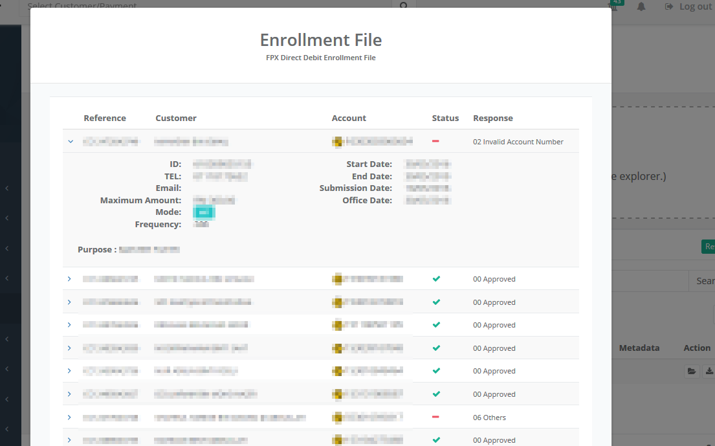Open the bell notifications icon
Image resolution: width=715 pixels, height=446 pixels.
click(641, 6)
